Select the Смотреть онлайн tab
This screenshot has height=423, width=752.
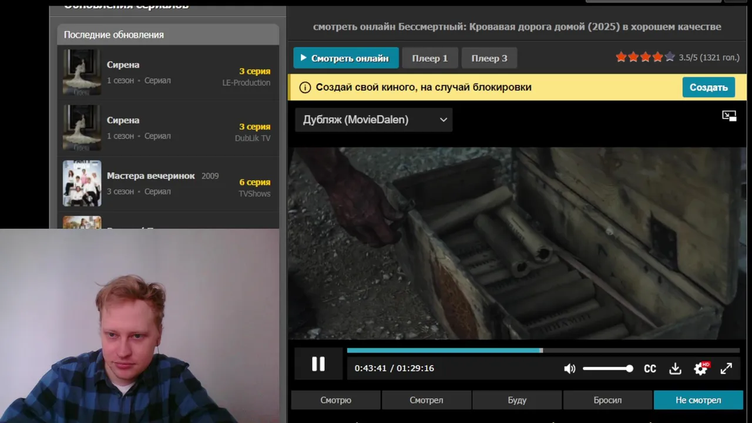346,58
